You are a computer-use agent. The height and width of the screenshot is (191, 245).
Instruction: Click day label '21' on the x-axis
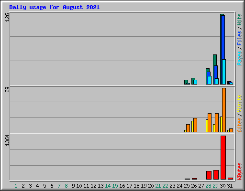point(158,186)
